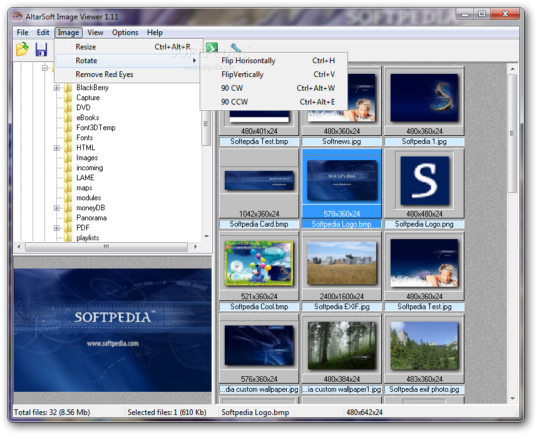
Task: Select the 576x360x24 custom wallpaper thumbnail
Action: (x=259, y=345)
